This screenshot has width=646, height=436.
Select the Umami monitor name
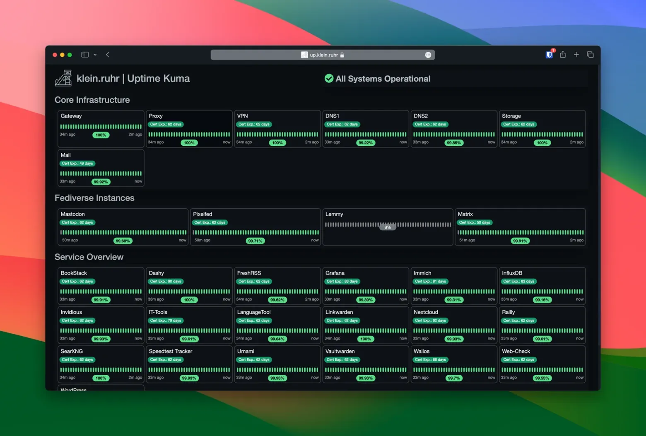(x=246, y=351)
